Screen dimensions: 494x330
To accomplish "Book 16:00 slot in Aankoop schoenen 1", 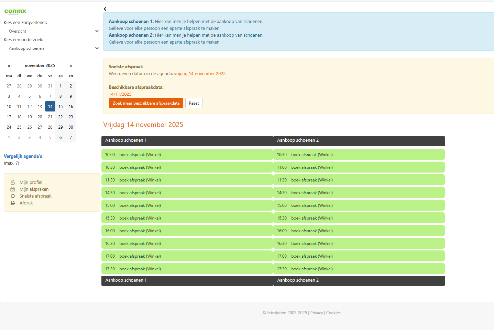I will click(x=187, y=231).
